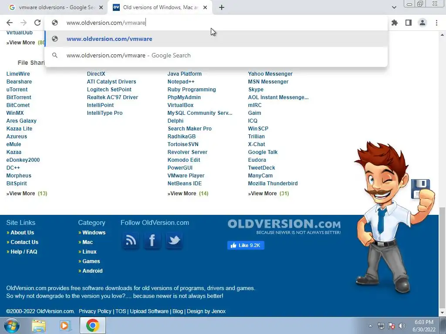This screenshot has height=334, width=446.
Task: Reload the current page
Action: coord(37,23)
